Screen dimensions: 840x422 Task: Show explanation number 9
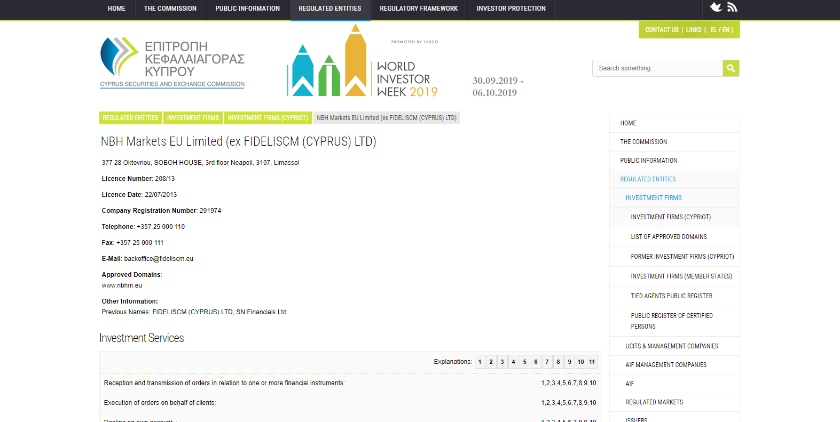click(x=570, y=362)
